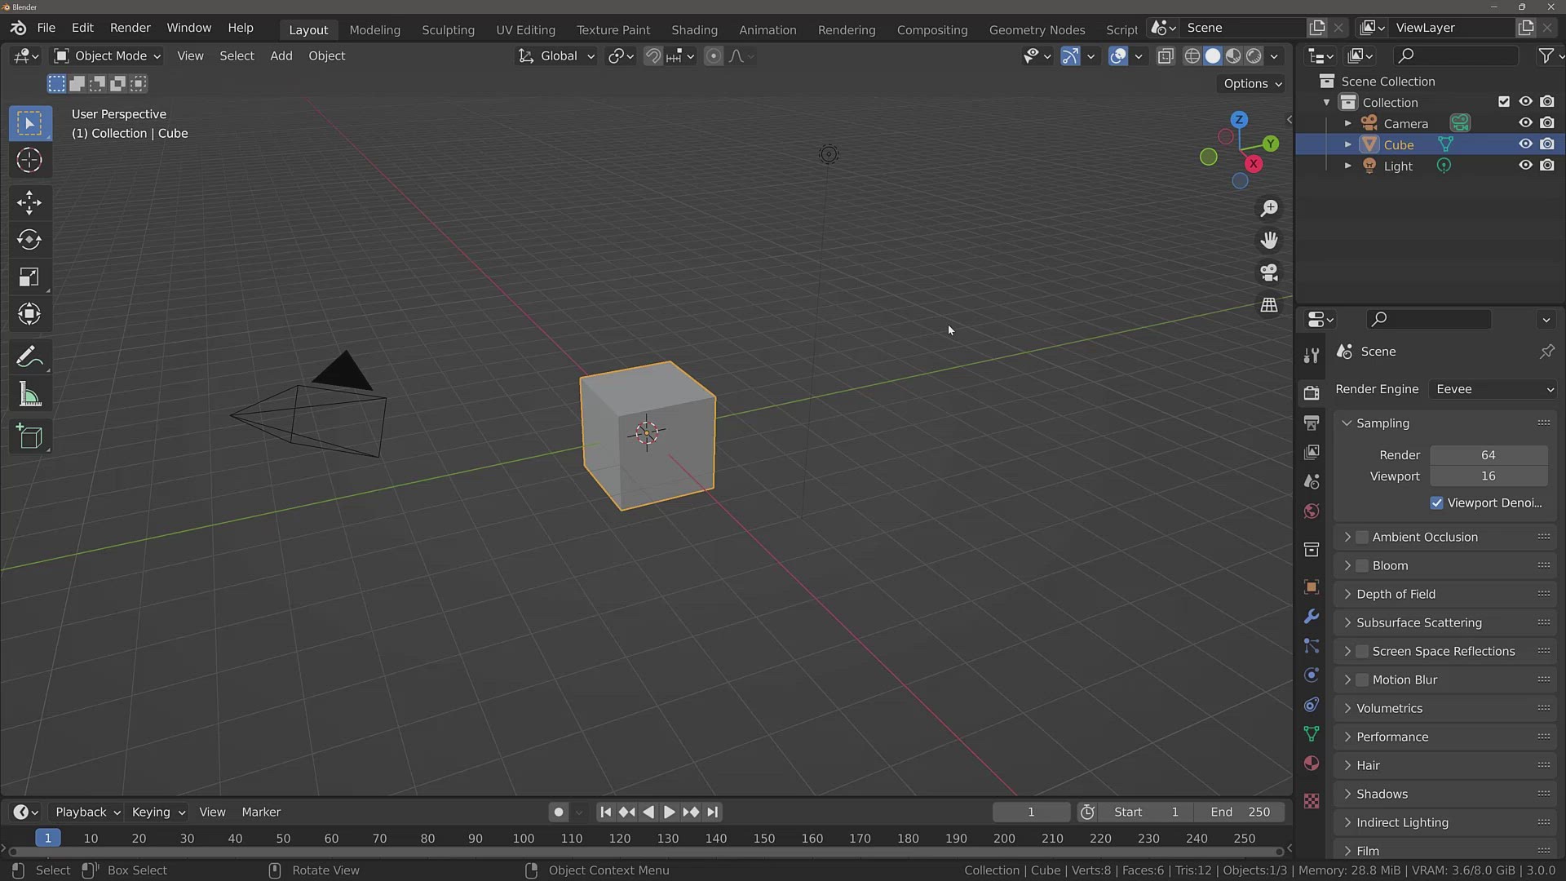Viewport: 1566px width, 881px height.
Task: Open the World properties tab
Action: pos(1312,511)
